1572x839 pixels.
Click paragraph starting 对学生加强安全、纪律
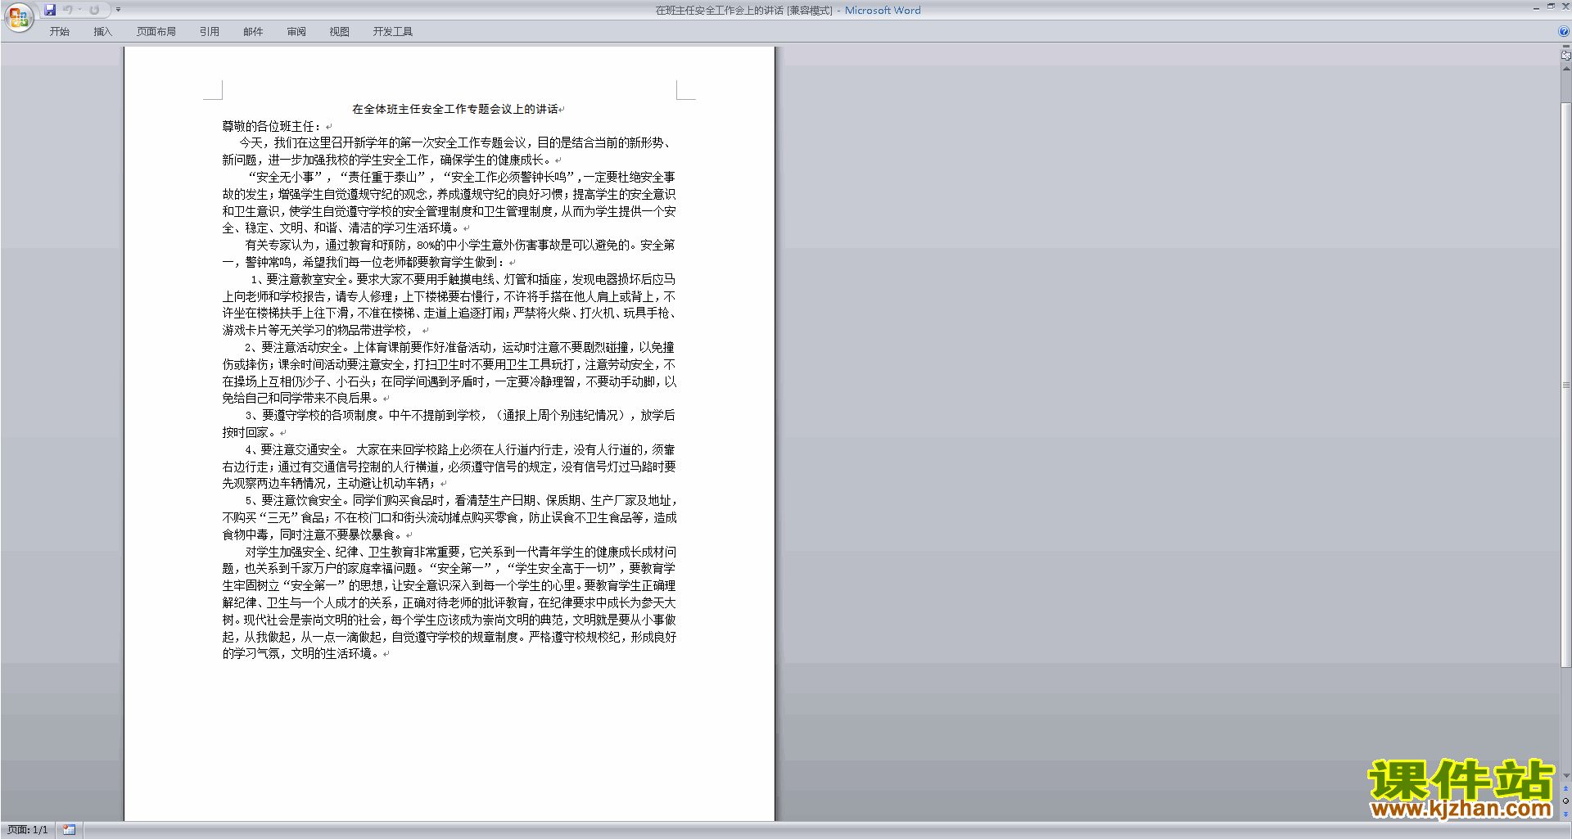(449, 602)
